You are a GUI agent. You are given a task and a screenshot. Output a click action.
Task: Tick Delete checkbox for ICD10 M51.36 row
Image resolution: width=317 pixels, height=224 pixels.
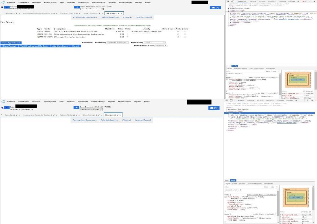click(x=185, y=34)
